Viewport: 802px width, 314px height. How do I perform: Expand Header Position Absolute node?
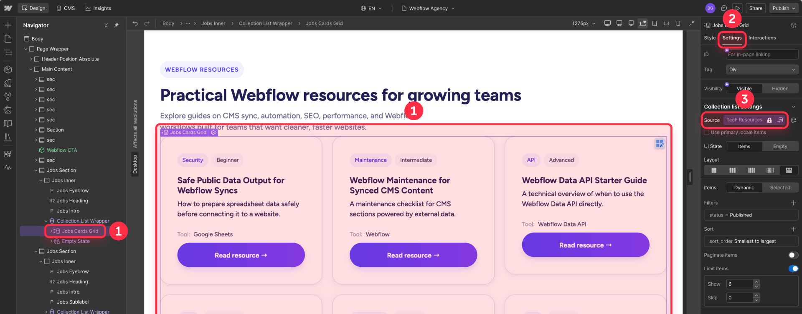pos(31,59)
